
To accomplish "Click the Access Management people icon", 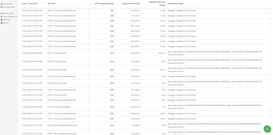I will click(x=2, y=17).
